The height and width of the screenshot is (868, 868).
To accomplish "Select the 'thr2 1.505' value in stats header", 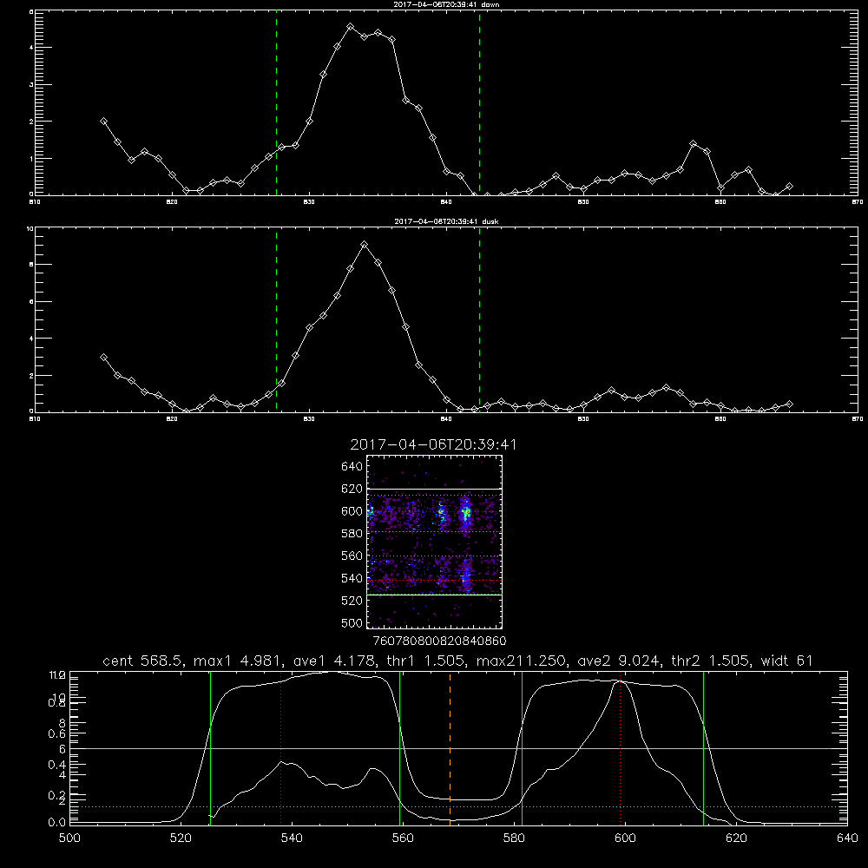I will point(711,661).
